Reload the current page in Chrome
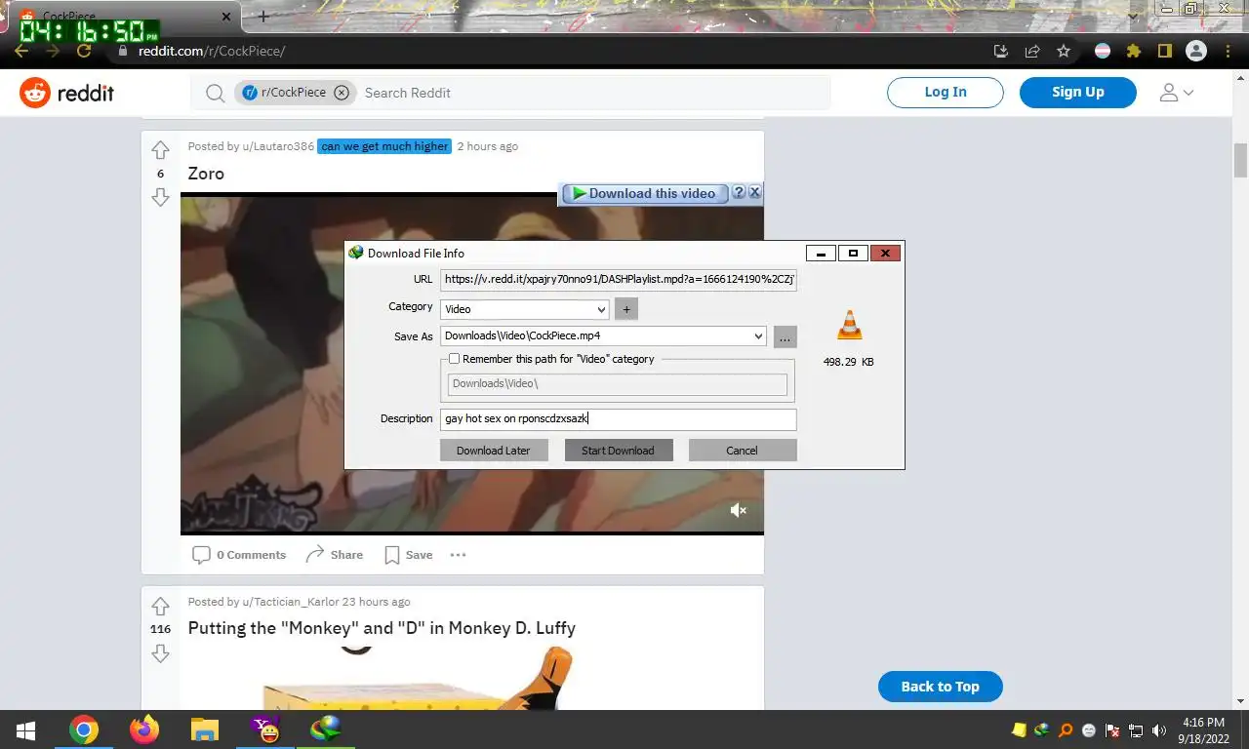This screenshot has height=749, width=1249. 84,51
